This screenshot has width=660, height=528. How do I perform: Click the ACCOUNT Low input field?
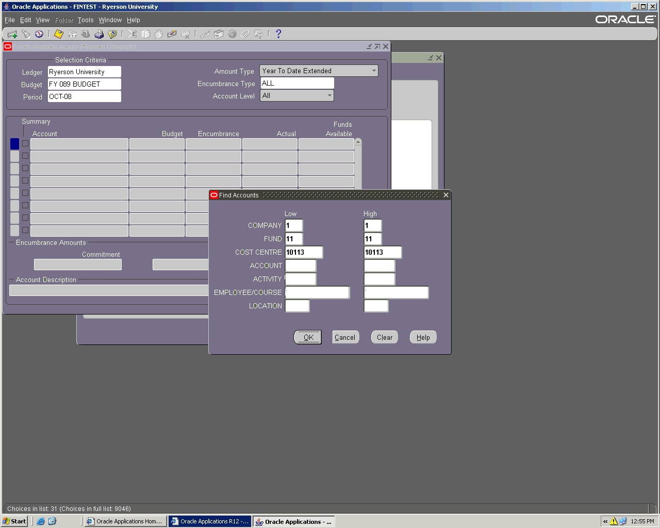(301, 266)
